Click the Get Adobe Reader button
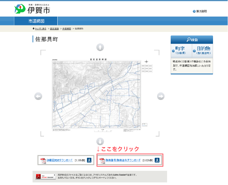 click(46, 177)
